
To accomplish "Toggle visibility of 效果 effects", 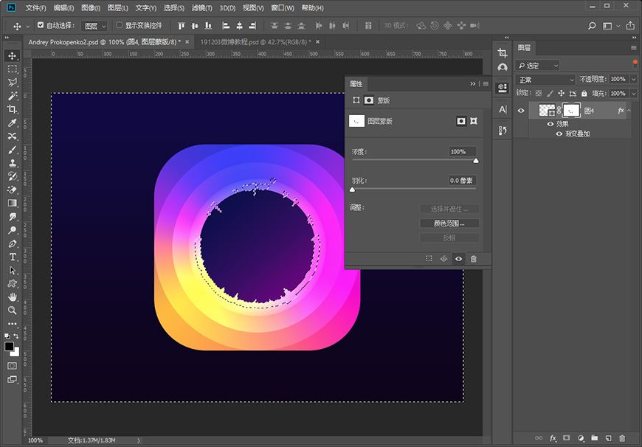I will 550,124.
